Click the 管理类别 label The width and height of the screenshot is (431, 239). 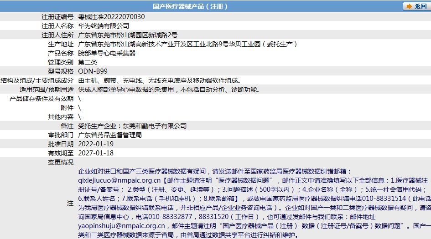pyautogui.click(x=61, y=62)
